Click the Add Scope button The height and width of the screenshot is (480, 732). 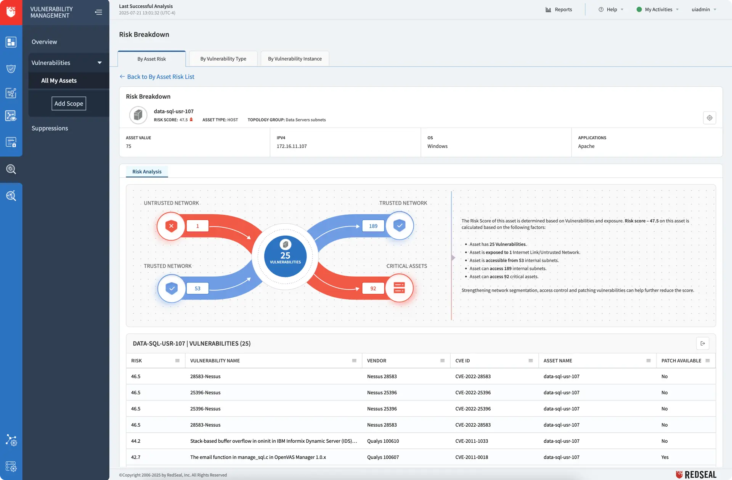69,104
